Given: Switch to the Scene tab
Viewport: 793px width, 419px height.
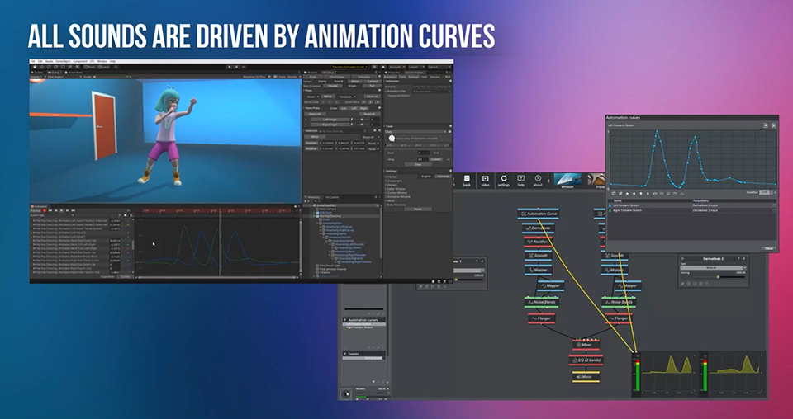Looking at the screenshot, I should (x=37, y=73).
